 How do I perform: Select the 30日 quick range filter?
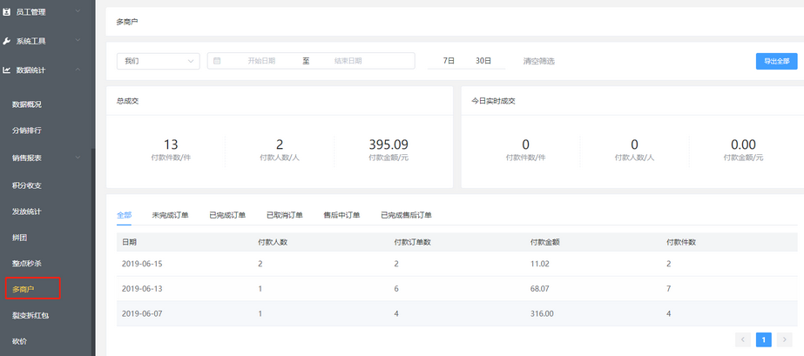483,61
